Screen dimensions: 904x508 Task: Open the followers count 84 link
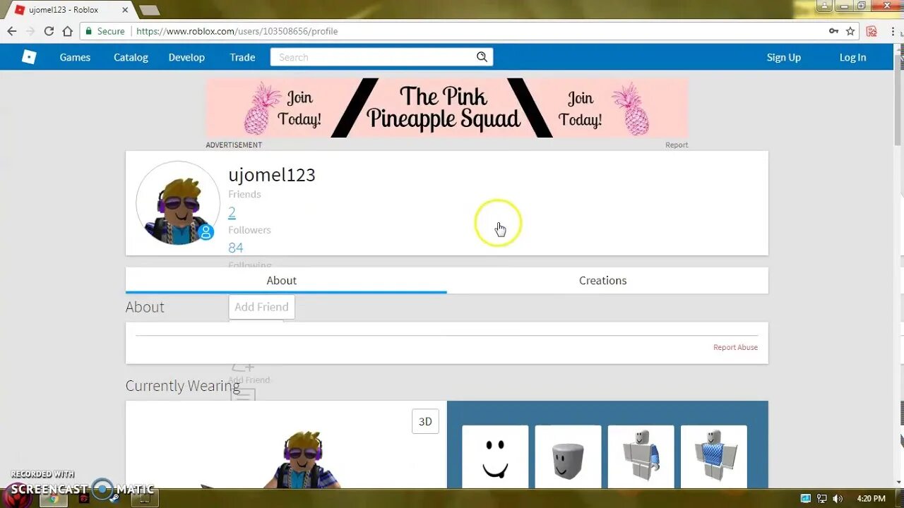[236, 248]
